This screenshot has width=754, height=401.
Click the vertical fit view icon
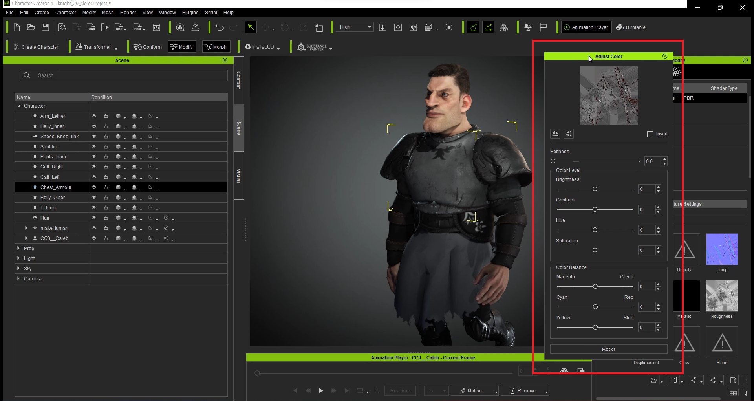coord(382,27)
